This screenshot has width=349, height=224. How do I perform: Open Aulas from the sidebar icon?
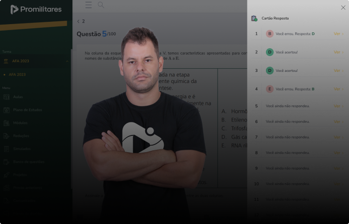click(x=6, y=97)
